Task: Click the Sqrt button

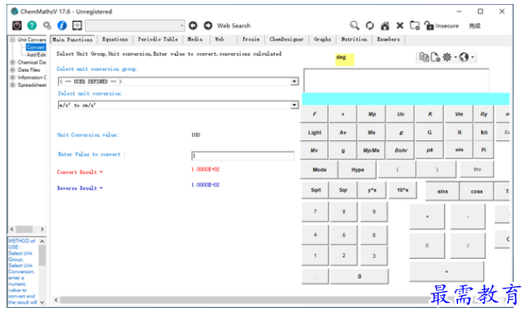Action: point(316,190)
